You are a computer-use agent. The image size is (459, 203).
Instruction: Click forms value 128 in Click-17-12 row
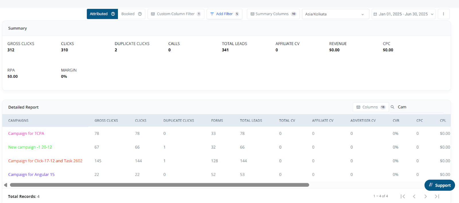(215, 161)
